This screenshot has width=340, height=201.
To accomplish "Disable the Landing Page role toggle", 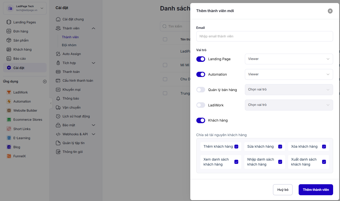I will point(201,59).
